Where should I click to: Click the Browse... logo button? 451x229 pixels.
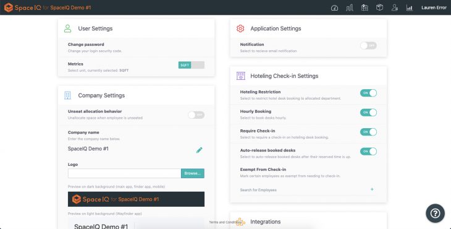tap(193, 173)
